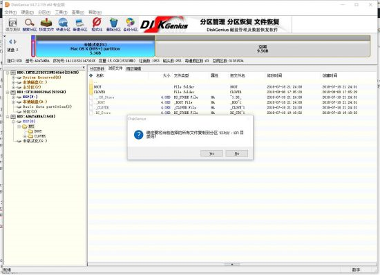Click the EFI folder icon in tree

25,126
